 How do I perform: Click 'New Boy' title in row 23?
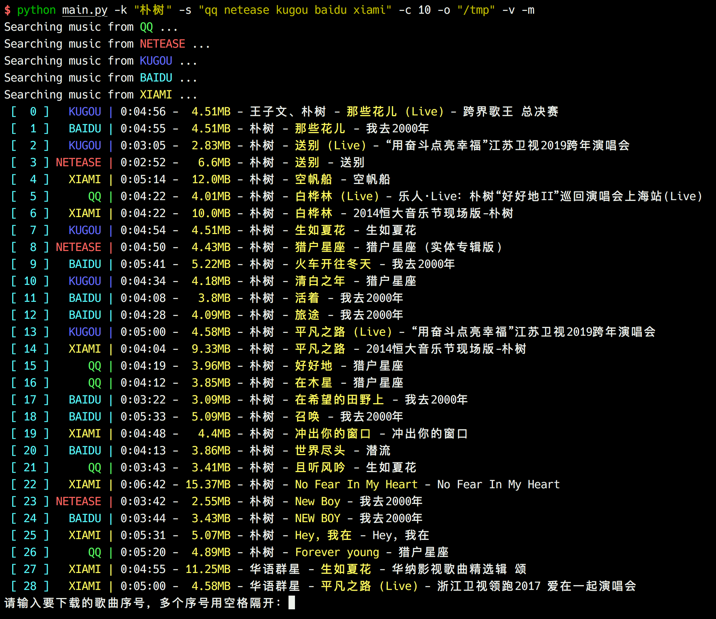[x=318, y=501]
